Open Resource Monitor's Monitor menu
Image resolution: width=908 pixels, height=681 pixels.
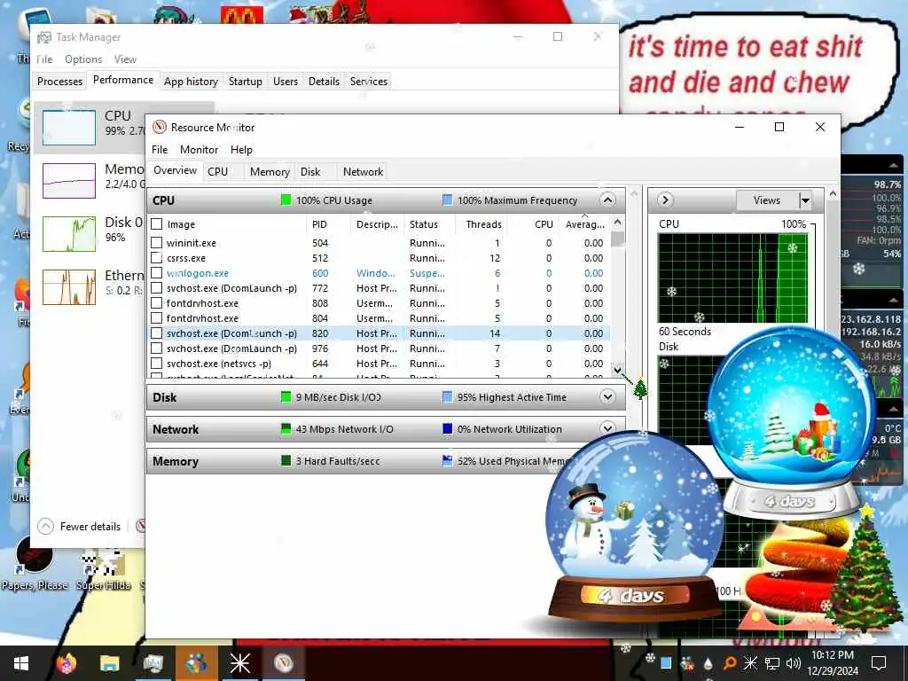click(199, 149)
